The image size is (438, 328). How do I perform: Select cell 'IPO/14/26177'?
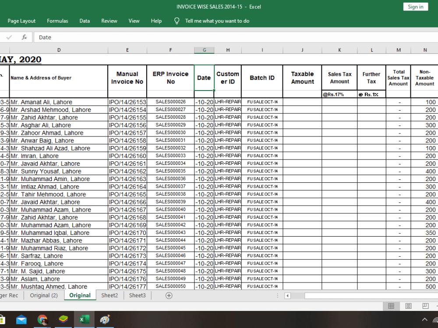pyautogui.click(x=127, y=286)
